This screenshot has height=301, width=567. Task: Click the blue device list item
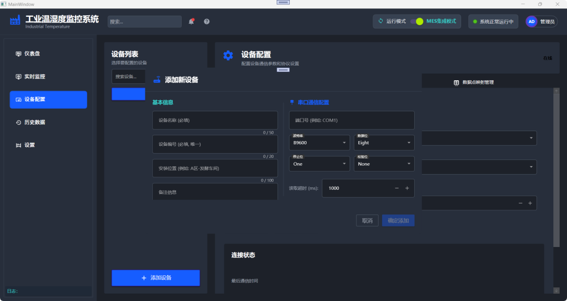coord(129,94)
